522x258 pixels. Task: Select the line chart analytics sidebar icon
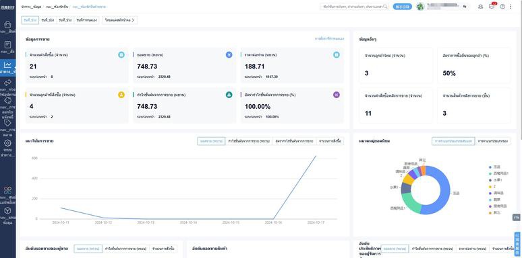tap(7, 64)
